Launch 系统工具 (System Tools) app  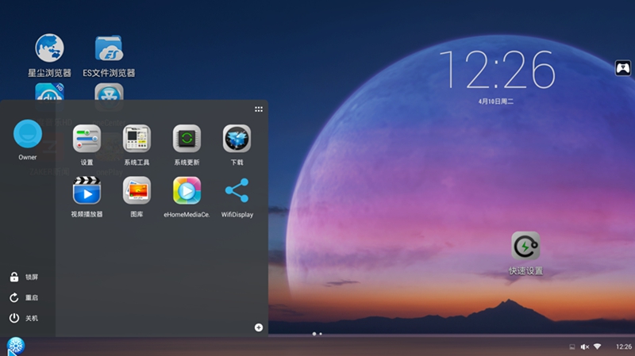click(x=137, y=140)
